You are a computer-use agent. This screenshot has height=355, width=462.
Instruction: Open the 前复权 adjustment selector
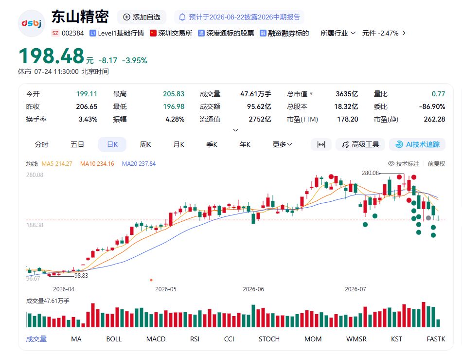pyautogui.click(x=436, y=163)
